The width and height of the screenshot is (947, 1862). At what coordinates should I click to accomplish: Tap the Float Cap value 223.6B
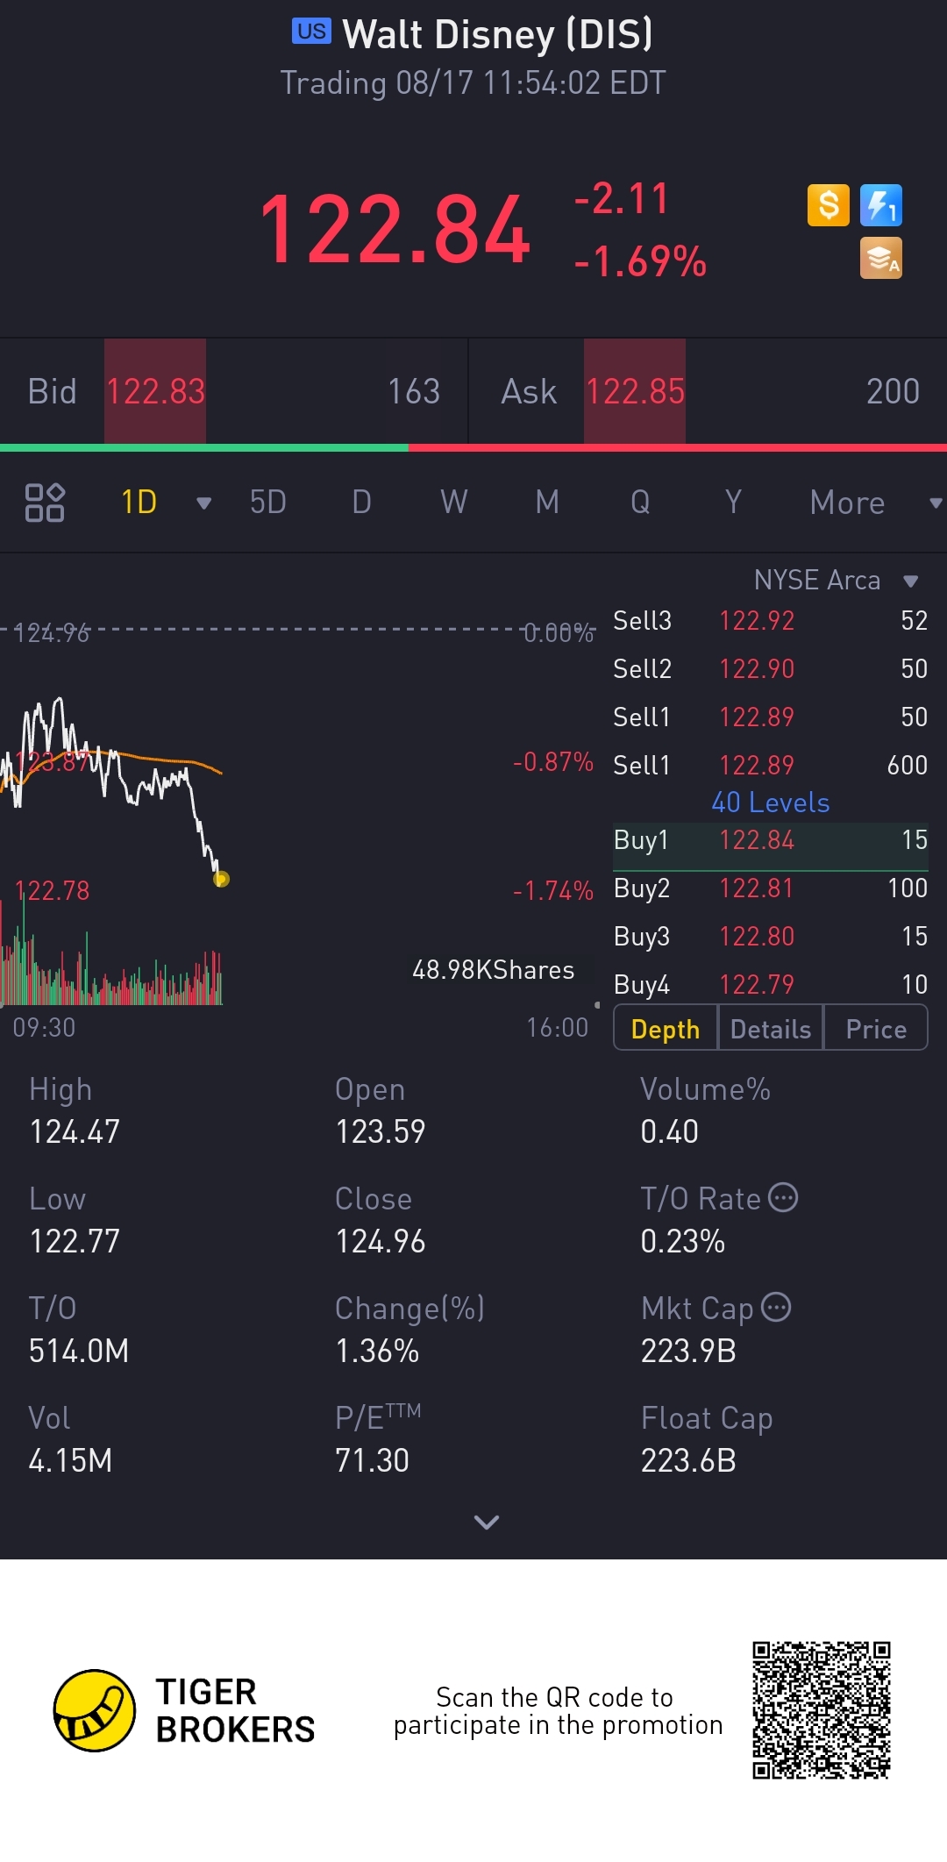coord(688,1460)
